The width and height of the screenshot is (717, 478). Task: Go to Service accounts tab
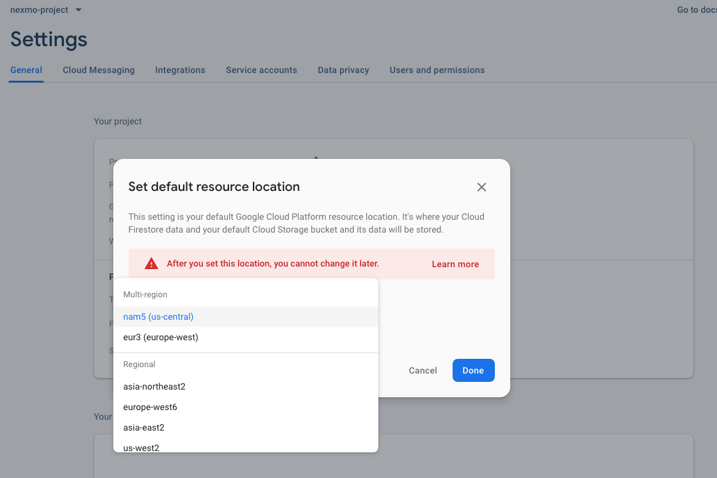point(262,70)
